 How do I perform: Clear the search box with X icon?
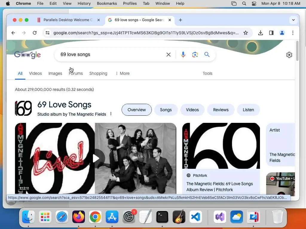(x=169, y=55)
